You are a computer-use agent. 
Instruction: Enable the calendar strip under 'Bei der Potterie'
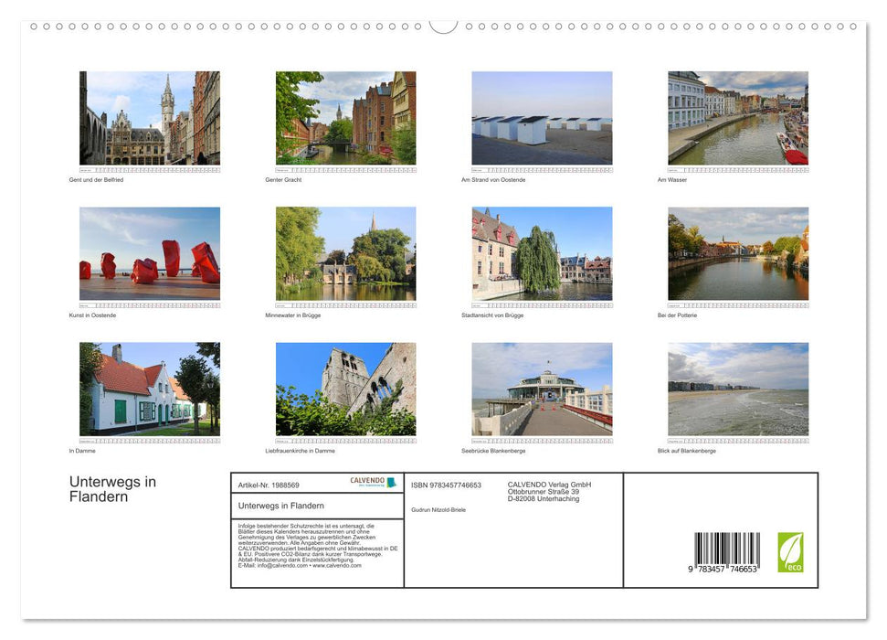click(738, 304)
